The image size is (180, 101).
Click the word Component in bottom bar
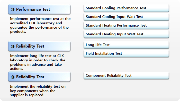96,76
